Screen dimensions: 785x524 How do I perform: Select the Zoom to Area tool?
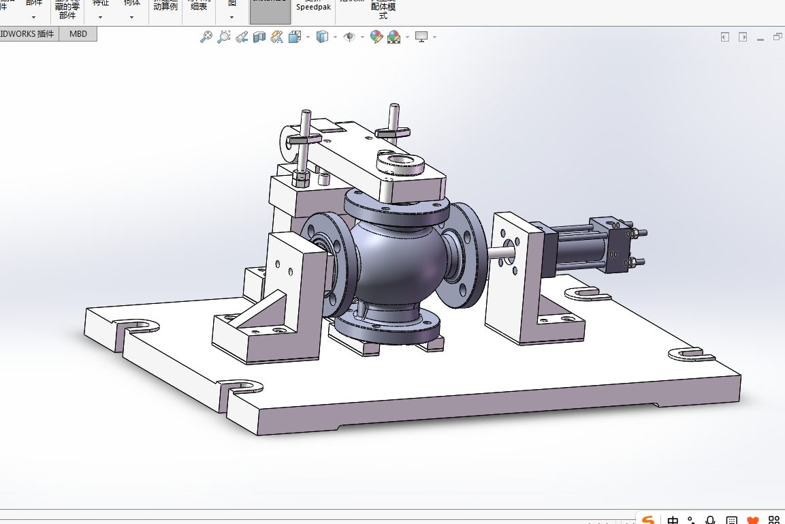(x=224, y=37)
